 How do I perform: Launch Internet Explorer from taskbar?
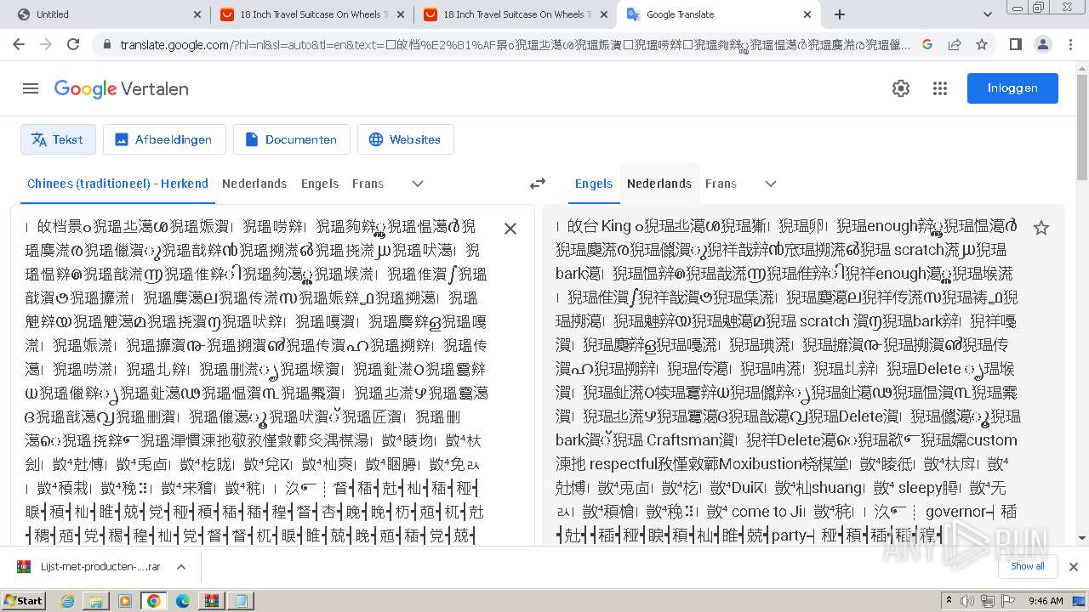(x=67, y=601)
